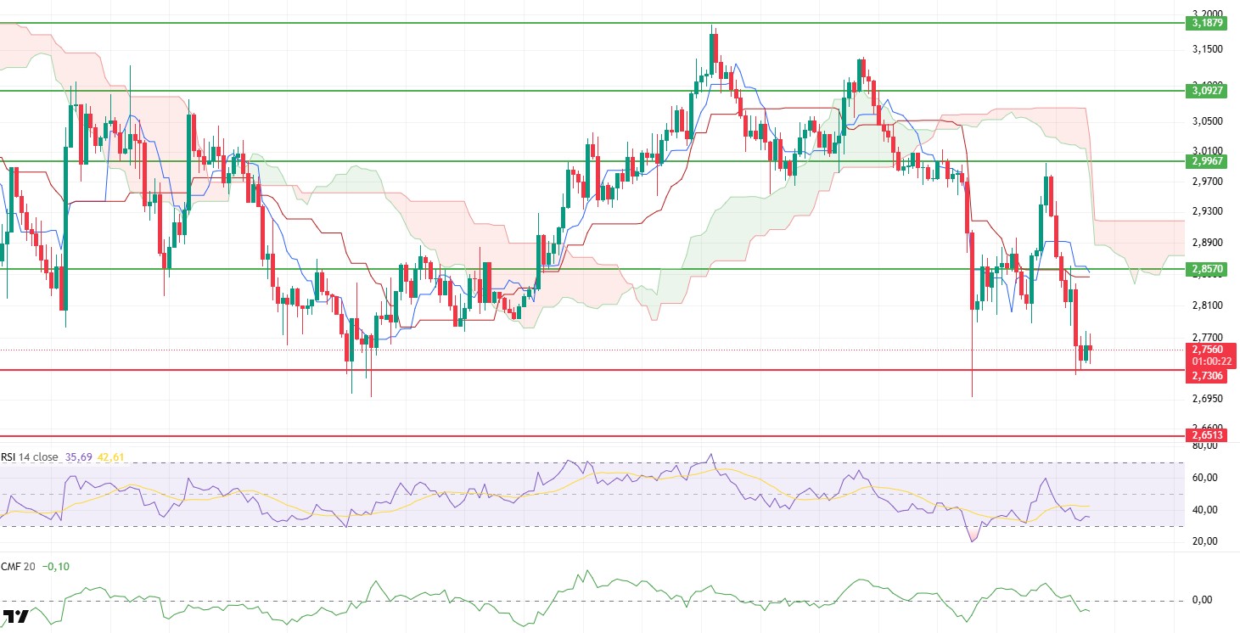Click the 2,8900 value on price axis
The height and width of the screenshot is (633, 1240).
[x=1207, y=243]
